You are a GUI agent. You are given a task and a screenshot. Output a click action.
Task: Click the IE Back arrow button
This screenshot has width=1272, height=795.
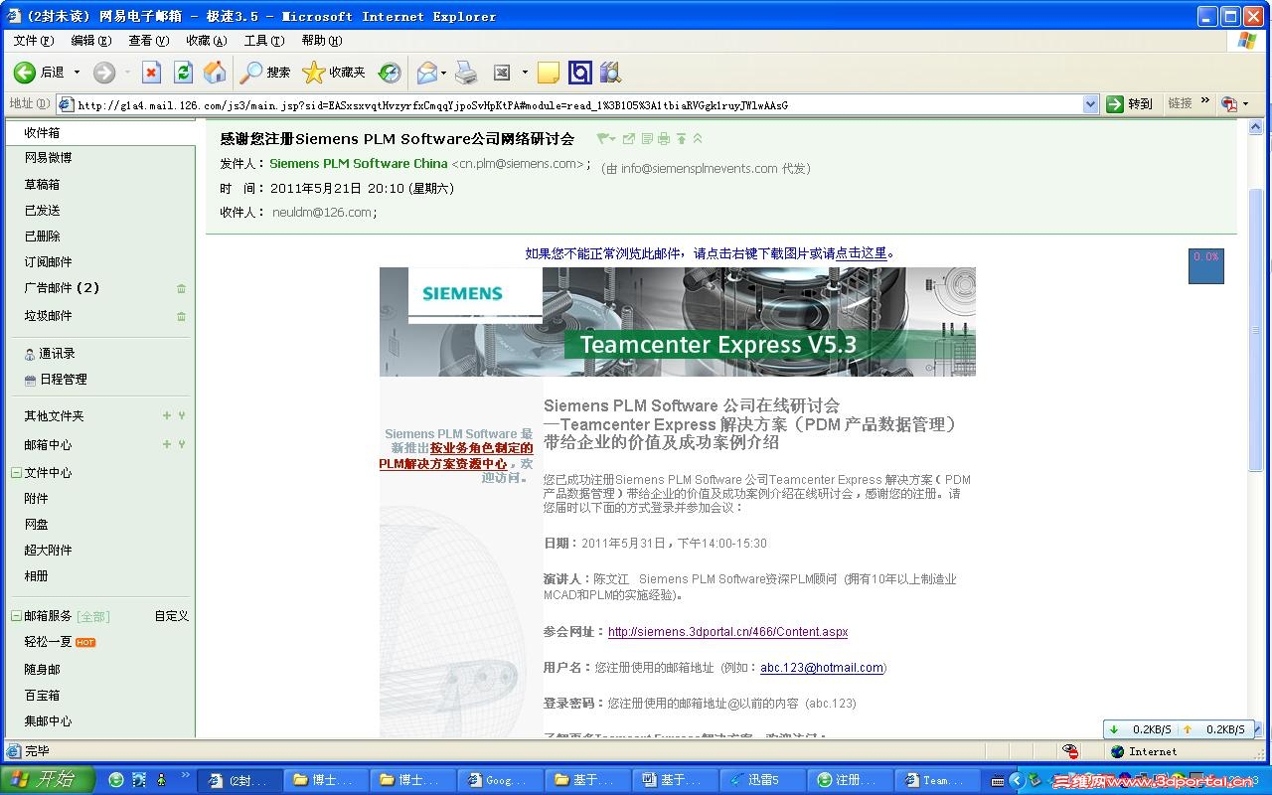pos(25,73)
